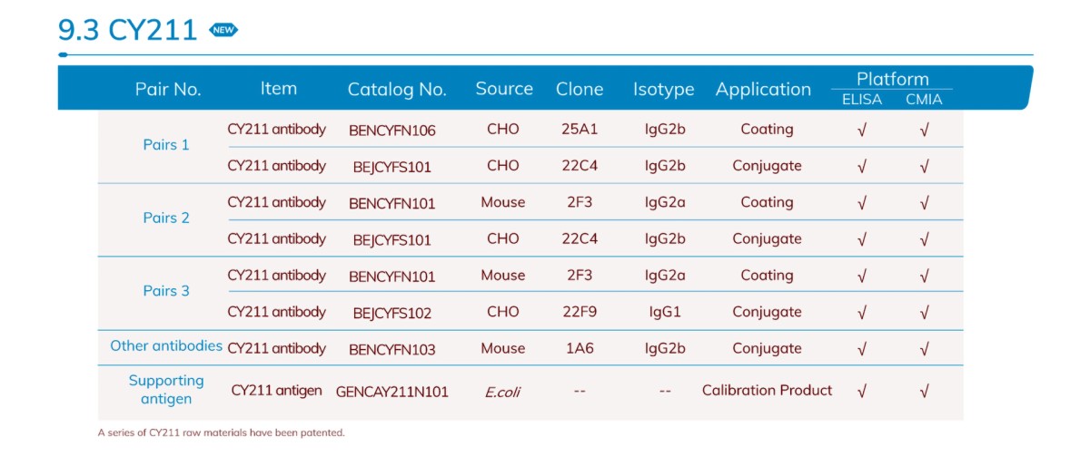Click the CMIA checkmark in BENCYFN103 row

(924, 349)
